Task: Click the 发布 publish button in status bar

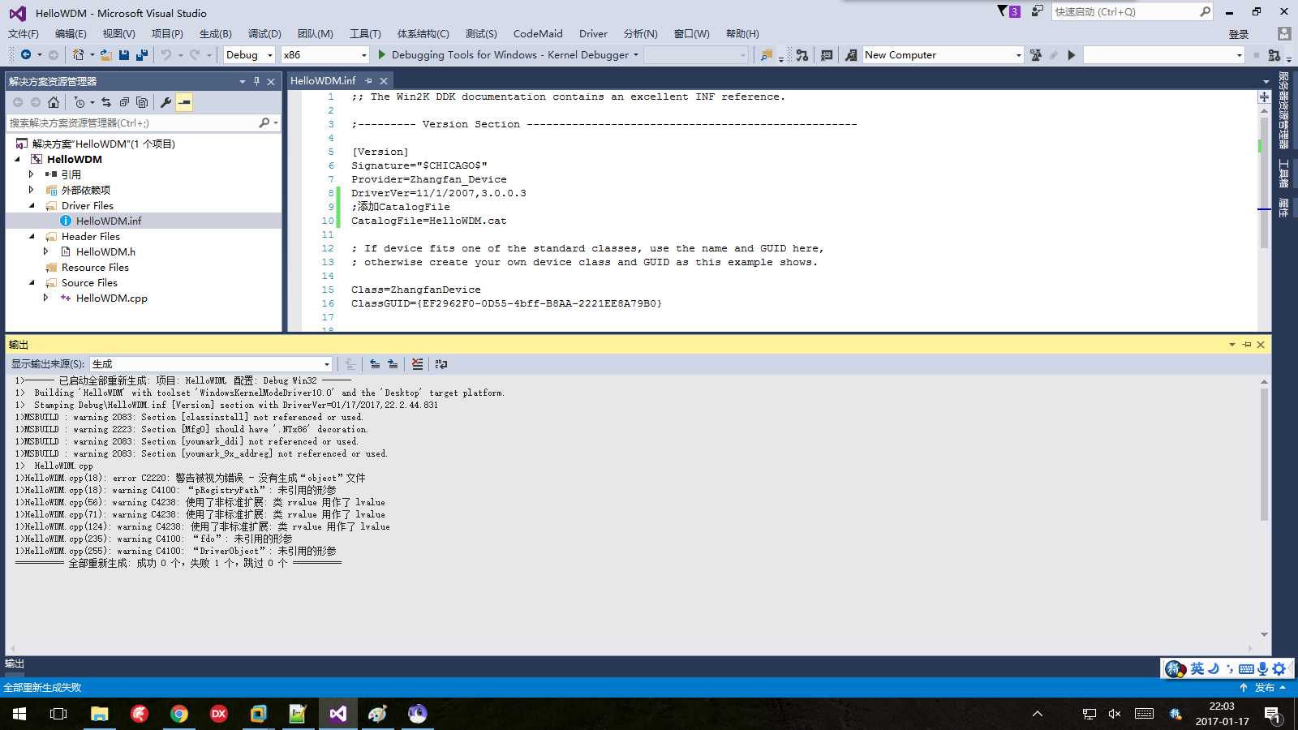Action: click(x=1265, y=688)
